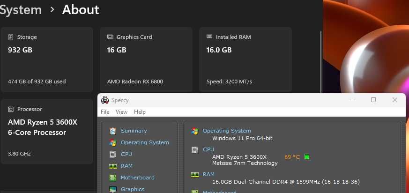Viewport: 409px width, 193px height.
Task: Select Motherboard in Speccy sidebar
Action: (137, 178)
